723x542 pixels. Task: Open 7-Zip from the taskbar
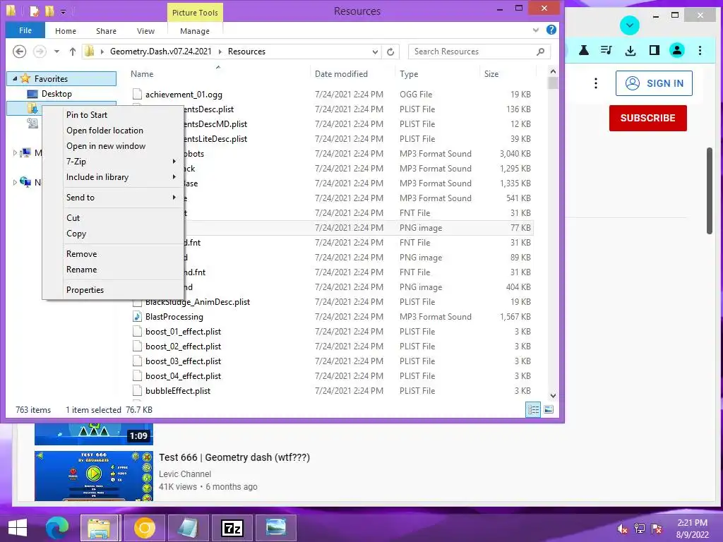(232, 528)
